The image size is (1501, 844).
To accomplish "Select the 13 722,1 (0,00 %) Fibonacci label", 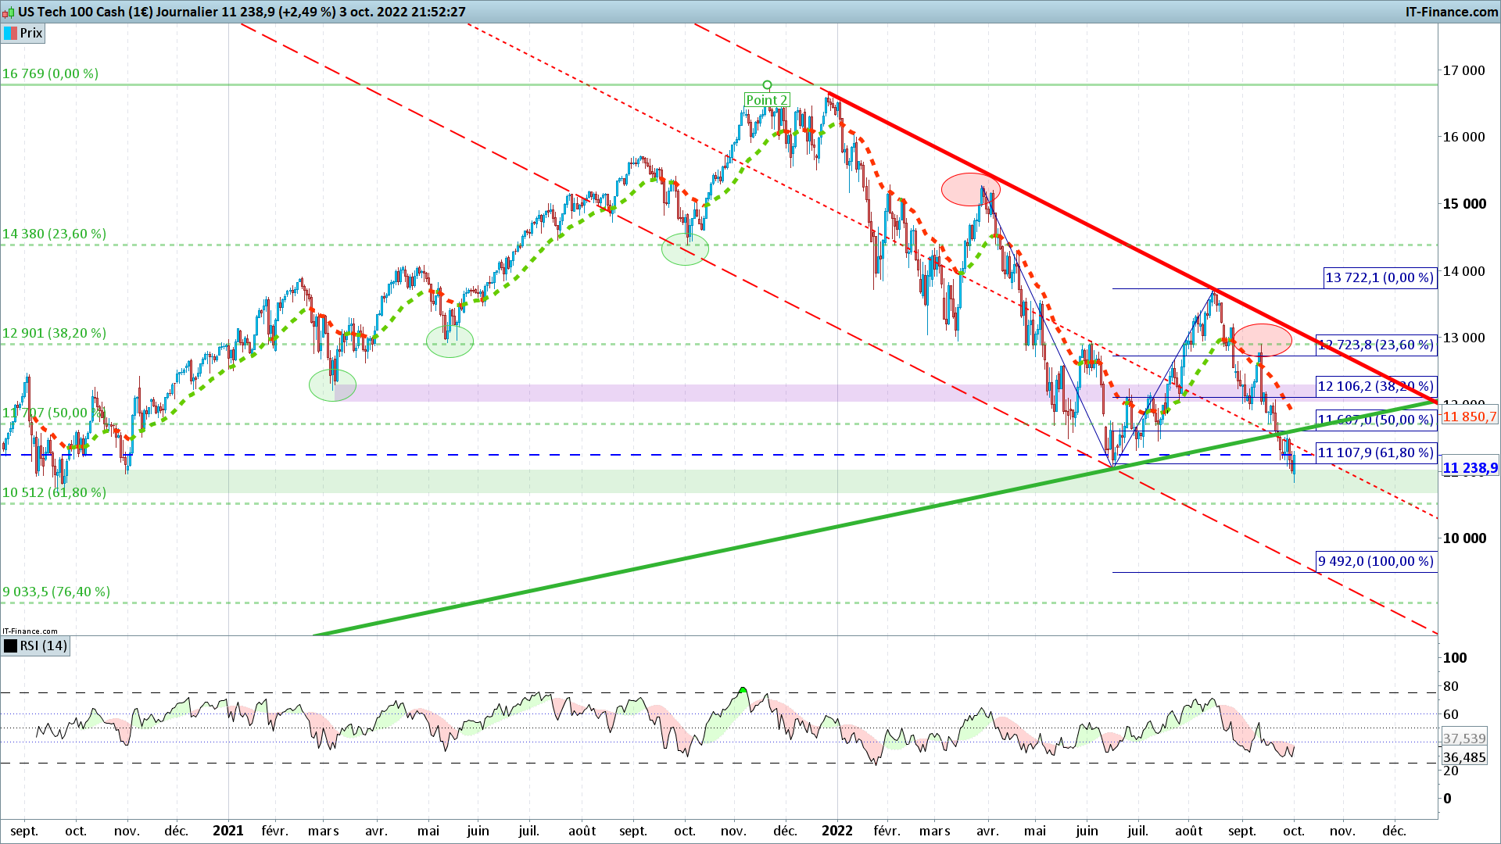I will coord(1380,277).
